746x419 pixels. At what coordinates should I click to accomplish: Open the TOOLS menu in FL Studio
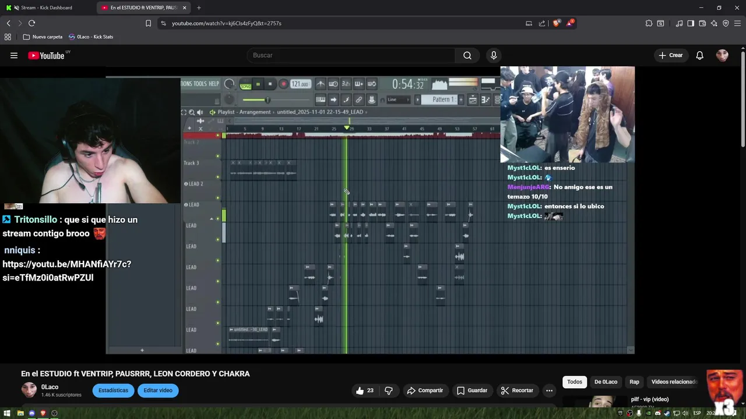point(200,84)
